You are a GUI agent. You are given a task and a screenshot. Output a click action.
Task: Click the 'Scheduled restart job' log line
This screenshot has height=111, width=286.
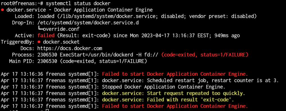pos(190,81)
